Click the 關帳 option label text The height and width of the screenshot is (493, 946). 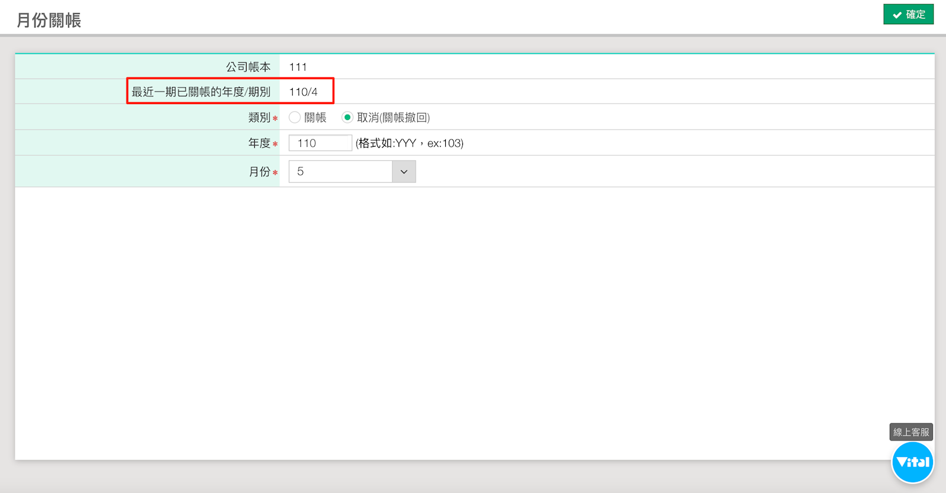(315, 118)
